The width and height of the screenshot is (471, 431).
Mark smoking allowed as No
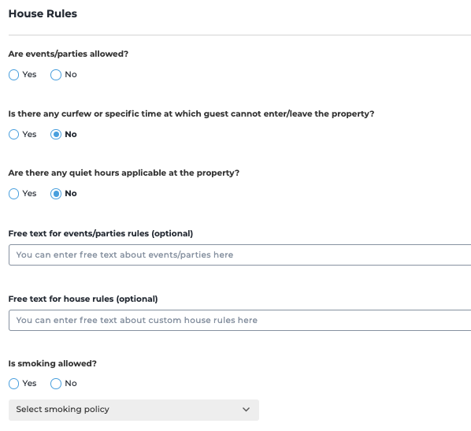(56, 384)
